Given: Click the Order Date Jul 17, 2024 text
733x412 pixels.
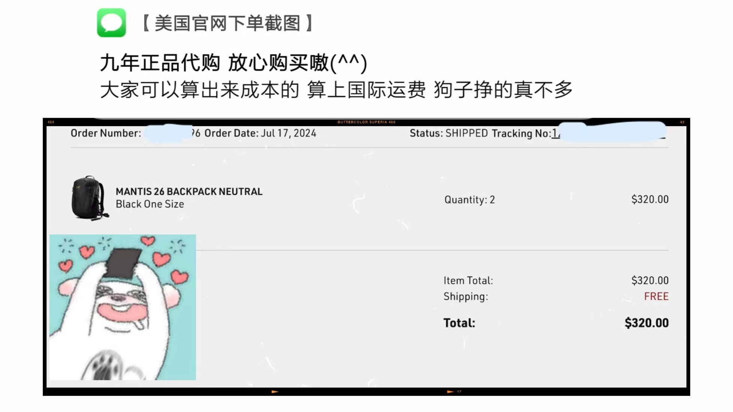Looking at the screenshot, I should [x=260, y=133].
